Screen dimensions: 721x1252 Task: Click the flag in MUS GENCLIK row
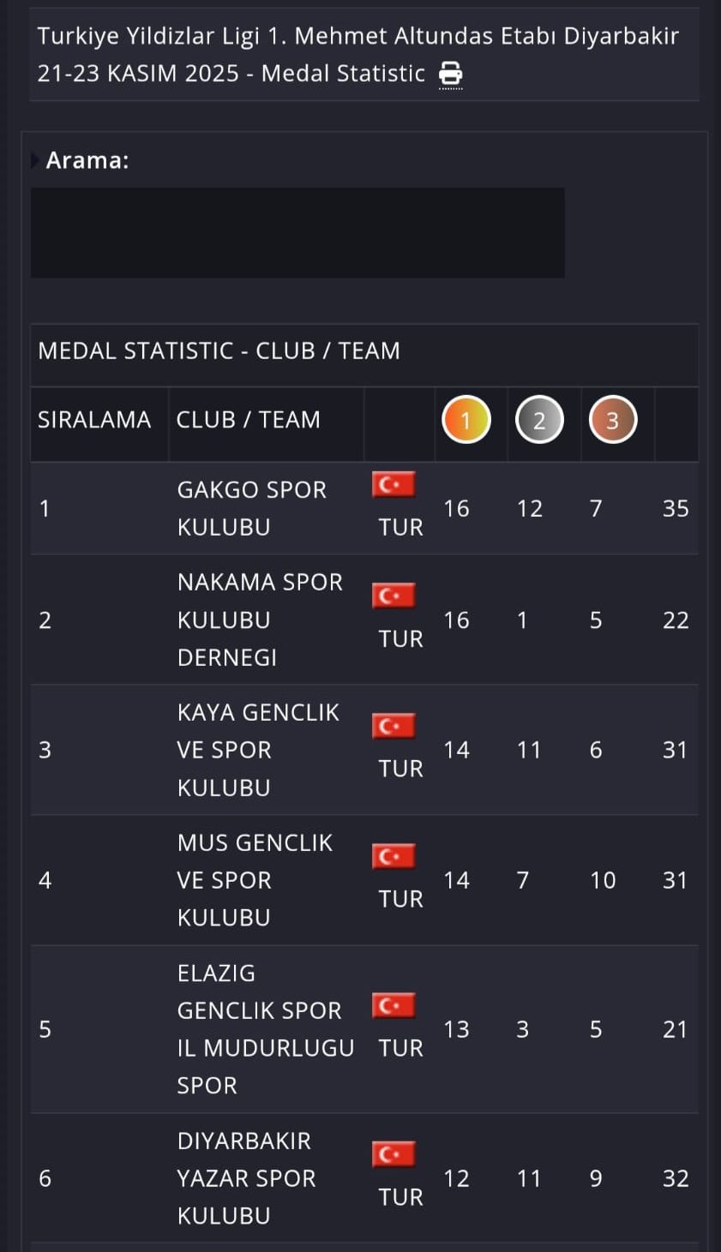[x=394, y=856]
